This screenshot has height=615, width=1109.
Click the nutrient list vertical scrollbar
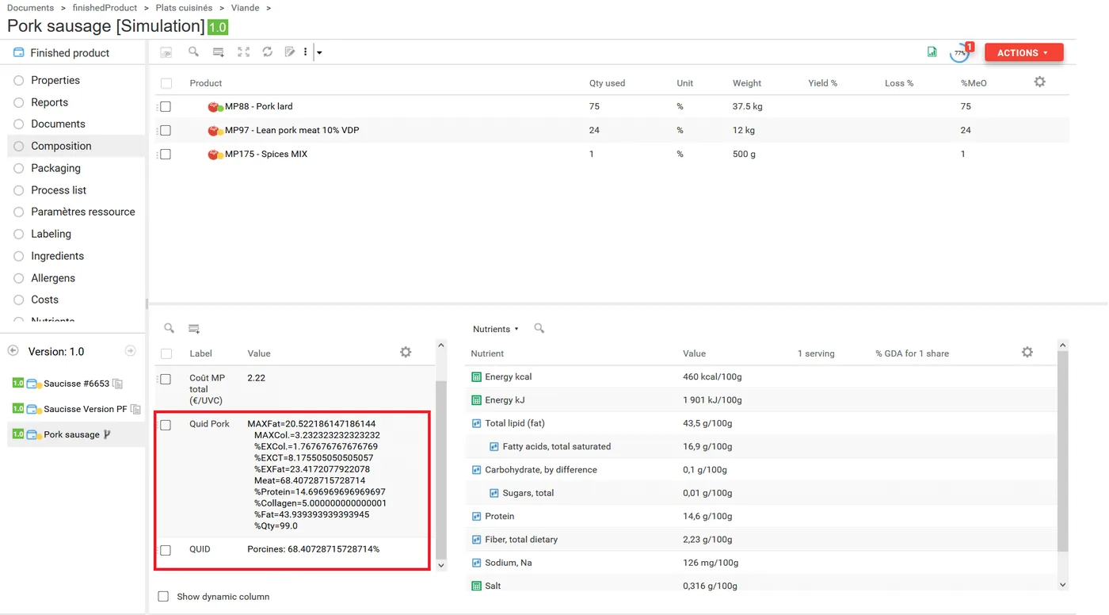(x=1063, y=452)
